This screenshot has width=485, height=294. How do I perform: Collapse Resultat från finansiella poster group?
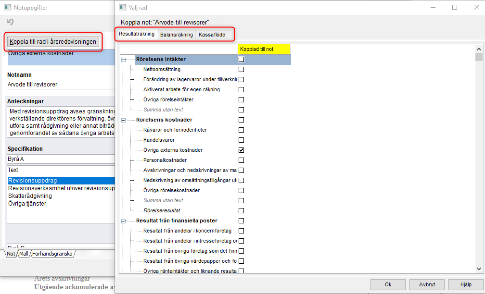pyautogui.click(x=123, y=221)
